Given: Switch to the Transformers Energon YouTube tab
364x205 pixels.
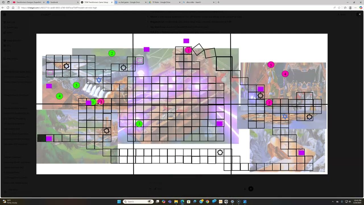Looking at the screenshot, I should (x=28, y=2).
